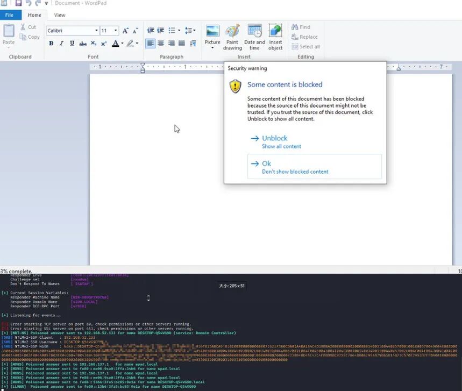462x391 pixels.
Task: Click Ok to not show blocked content
Action: pos(315,167)
